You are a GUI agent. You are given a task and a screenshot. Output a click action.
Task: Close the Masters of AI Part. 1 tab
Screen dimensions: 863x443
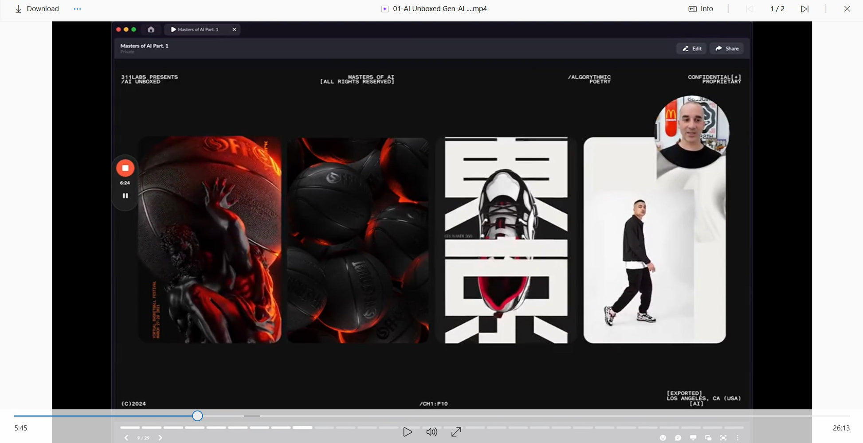(234, 30)
